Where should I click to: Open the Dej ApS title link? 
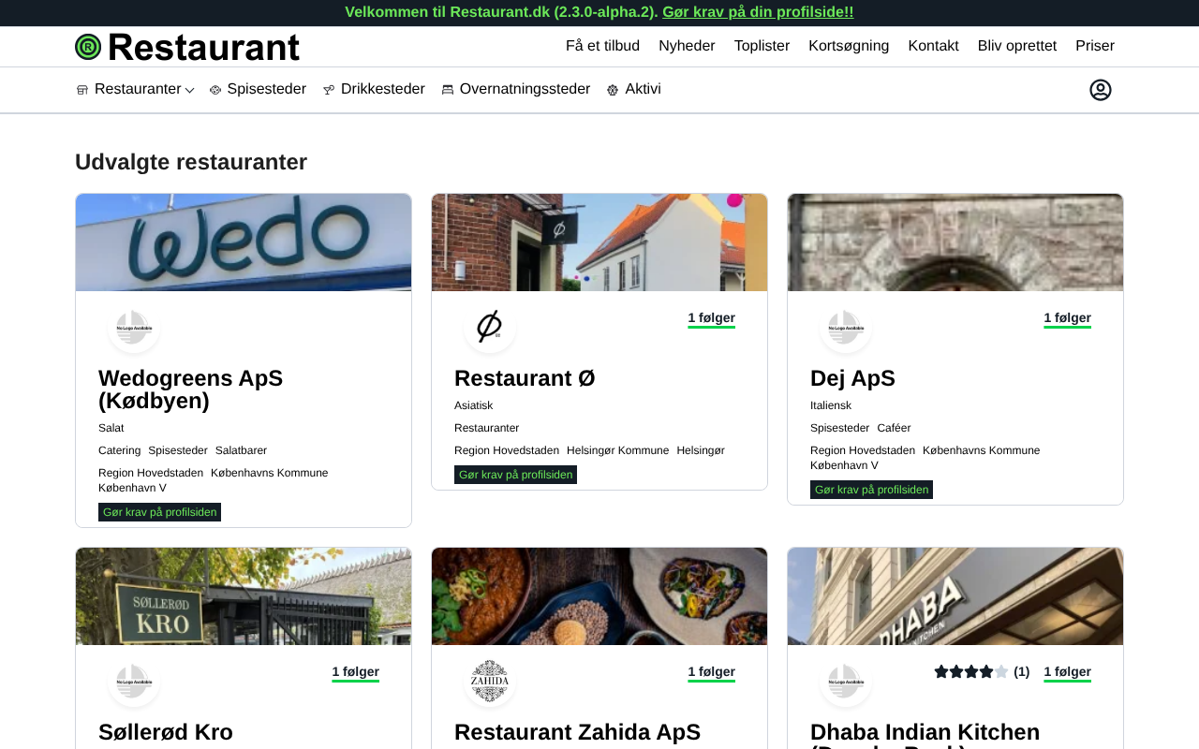(x=852, y=378)
